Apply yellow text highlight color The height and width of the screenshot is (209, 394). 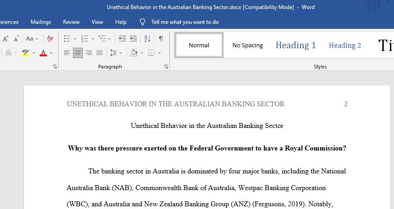pyautogui.click(x=26, y=53)
